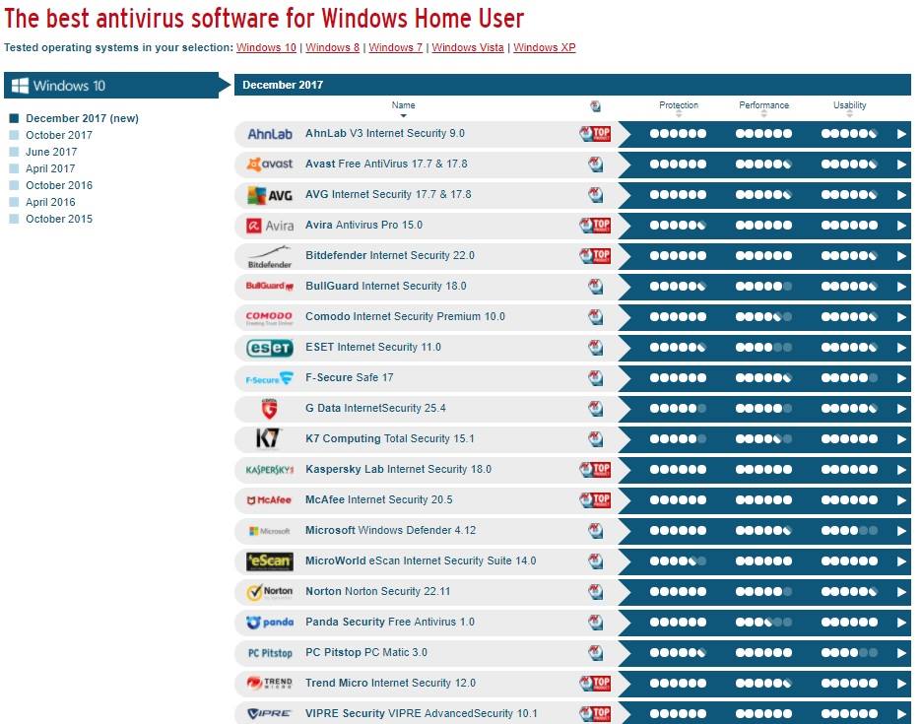Click Avira's TOP Product badge
Screen dimensions: 922x724
click(595, 226)
